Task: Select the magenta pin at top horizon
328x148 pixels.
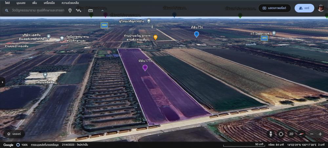Action: click(105, 15)
